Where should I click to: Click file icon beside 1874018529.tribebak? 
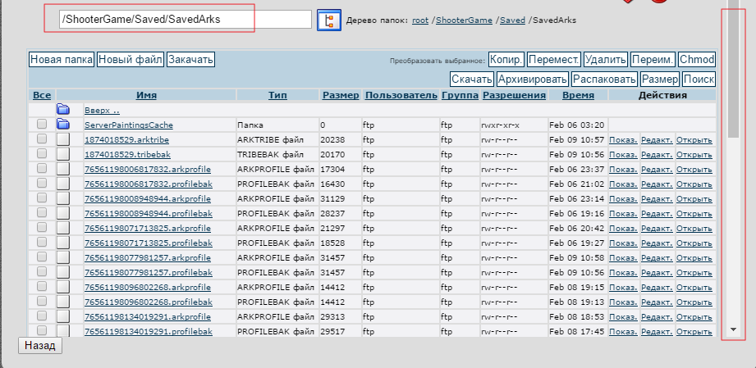tap(63, 154)
